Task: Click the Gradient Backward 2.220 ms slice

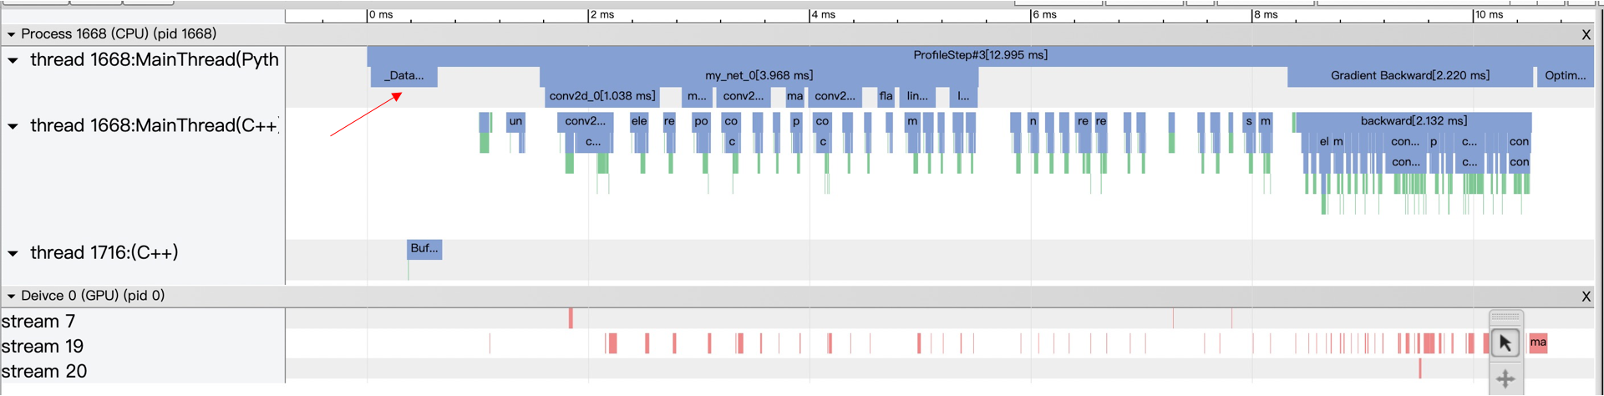Action: point(1409,76)
